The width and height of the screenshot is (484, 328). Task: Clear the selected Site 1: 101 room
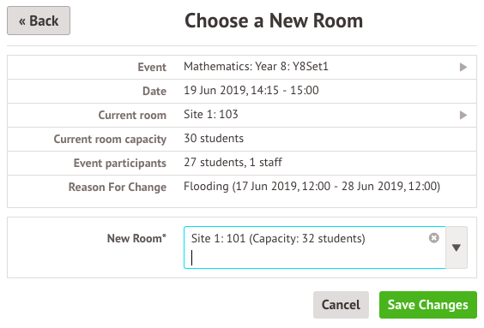tap(433, 238)
